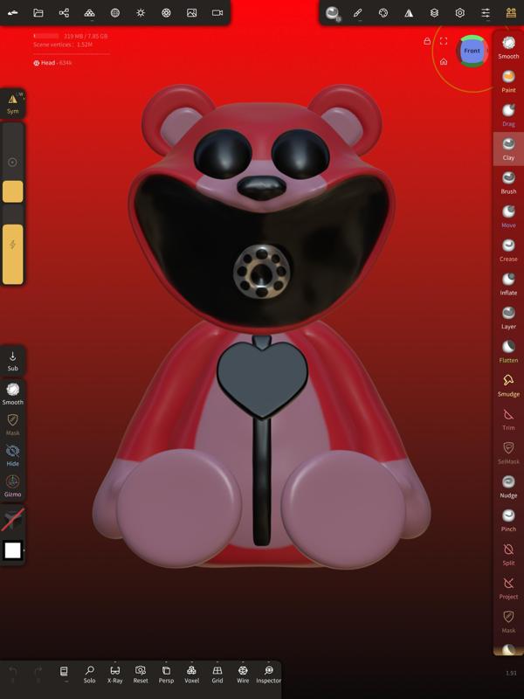Open the Scene hierarchy menu
This screenshot has height=699, width=524.
(x=64, y=12)
